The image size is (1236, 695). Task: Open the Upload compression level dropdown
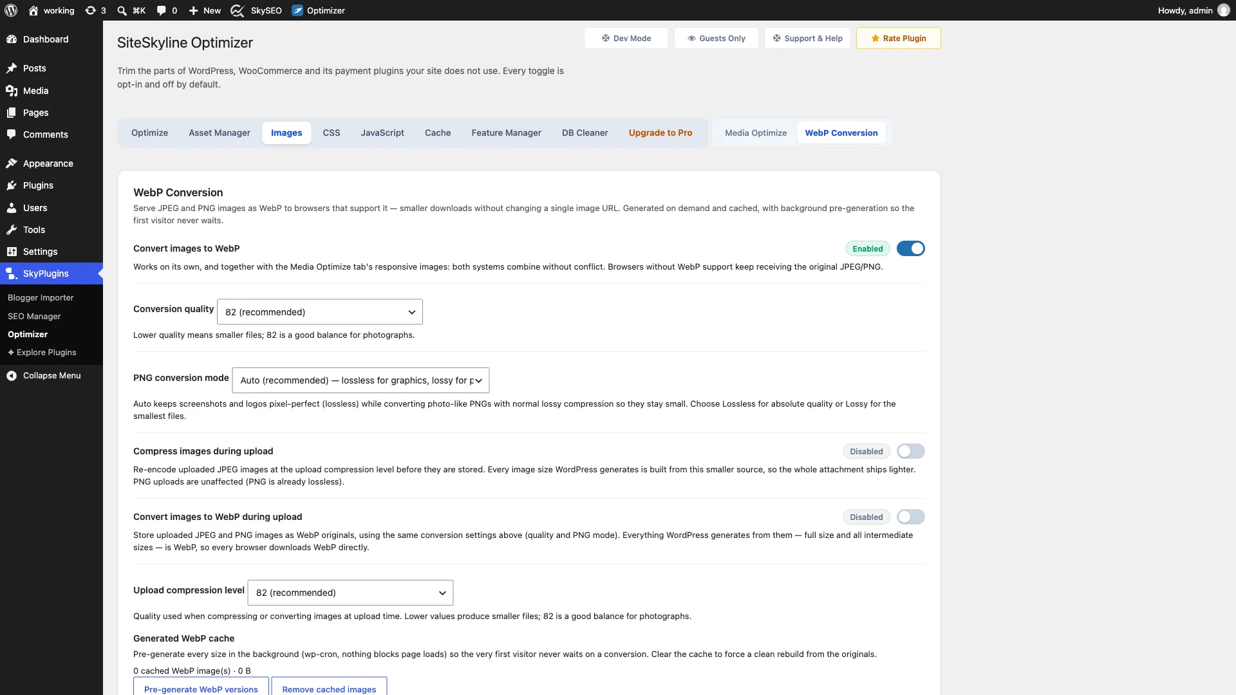[350, 593]
